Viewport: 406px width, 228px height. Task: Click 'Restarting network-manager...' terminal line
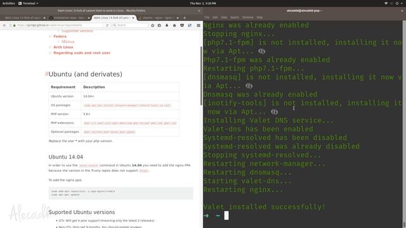click(x=264, y=163)
